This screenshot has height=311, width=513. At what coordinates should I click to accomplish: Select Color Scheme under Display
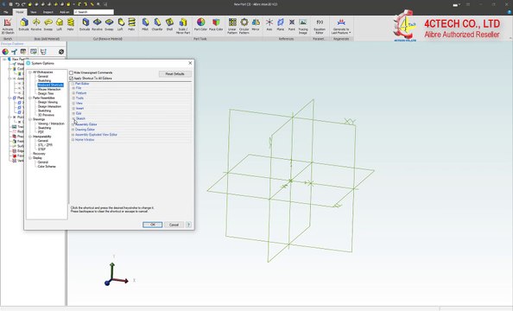(47, 167)
